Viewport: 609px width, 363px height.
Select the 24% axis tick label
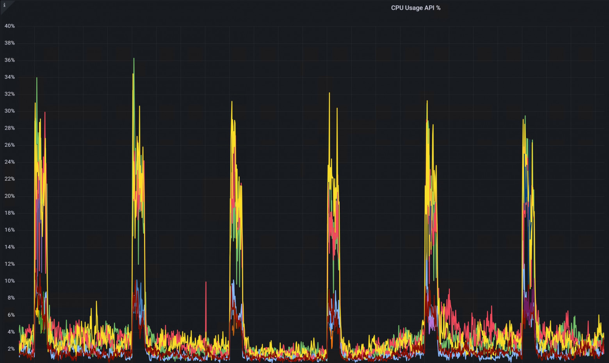pyautogui.click(x=9, y=162)
